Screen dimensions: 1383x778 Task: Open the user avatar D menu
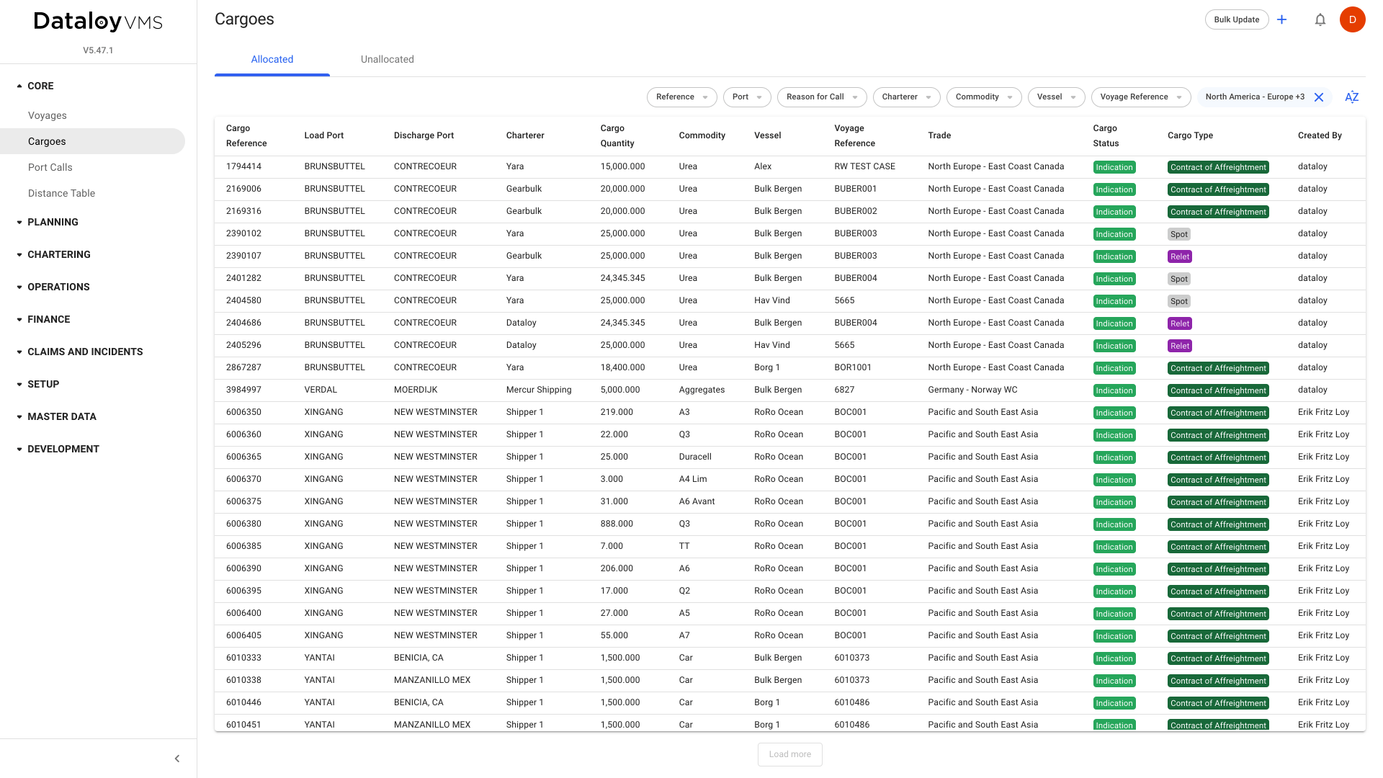pos(1352,19)
